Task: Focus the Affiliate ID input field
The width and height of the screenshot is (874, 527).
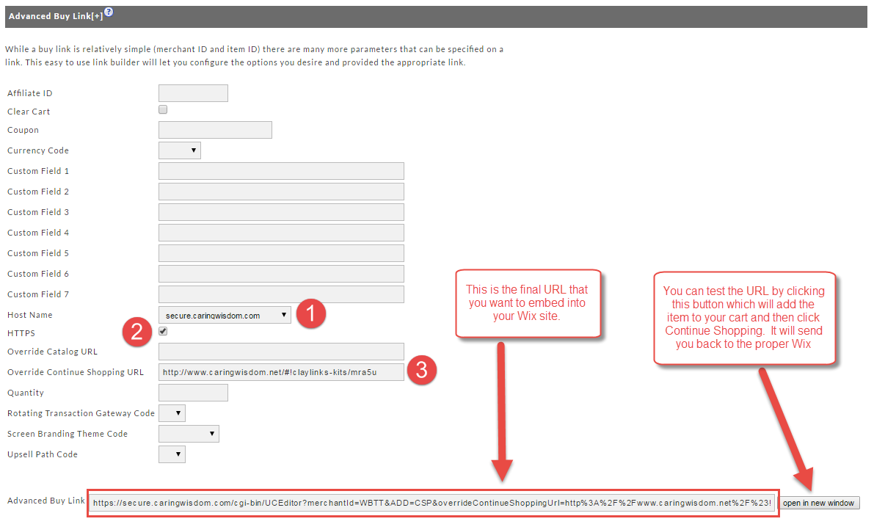Action: pos(194,93)
